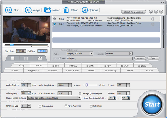Expand the Audio language dropdown
The width and height of the screenshot is (167, 118).
[x=91, y=54]
